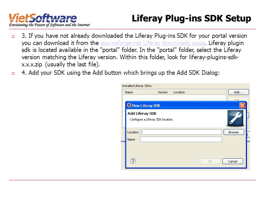Click the greyed-out Edit... button behind the dialog
The height and width of the screenshot is (200, 267).
238,99
